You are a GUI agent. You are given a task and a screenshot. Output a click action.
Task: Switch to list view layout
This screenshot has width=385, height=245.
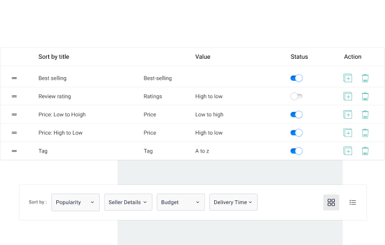pyautogui.click(x=353, y=203)
